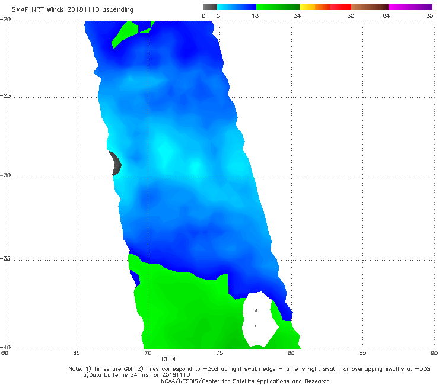439x385 pixels.
Task: Click the yellow-orange 34-50 colorbar segment
Action: (x=325, y=7)
